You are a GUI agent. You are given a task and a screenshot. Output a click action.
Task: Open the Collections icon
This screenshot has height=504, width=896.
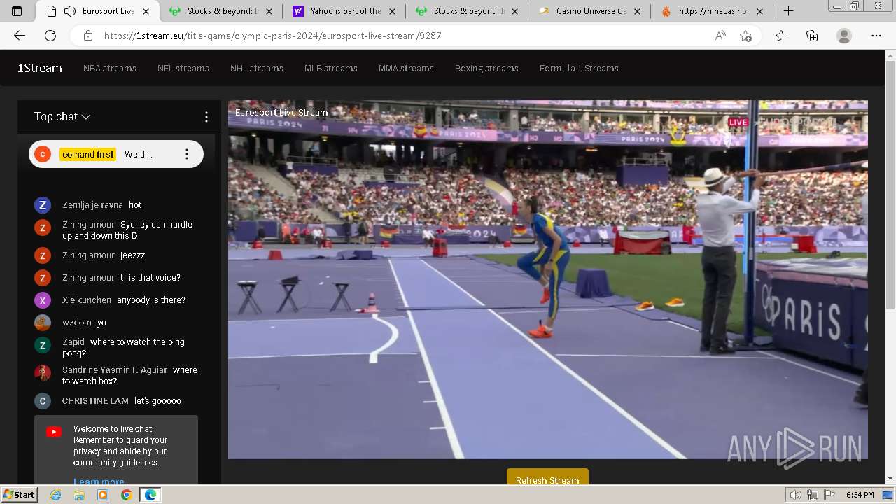pyautogui.click(x=812, y=36)
